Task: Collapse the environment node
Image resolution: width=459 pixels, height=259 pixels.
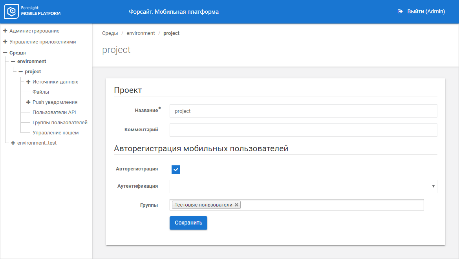Action: click(13, 62)
